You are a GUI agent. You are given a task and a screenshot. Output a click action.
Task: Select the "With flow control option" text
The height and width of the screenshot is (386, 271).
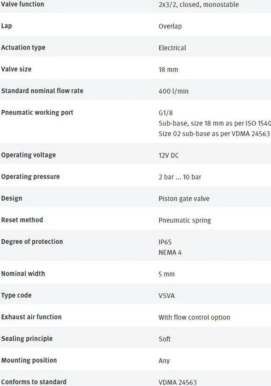click(x=194, y=317)
